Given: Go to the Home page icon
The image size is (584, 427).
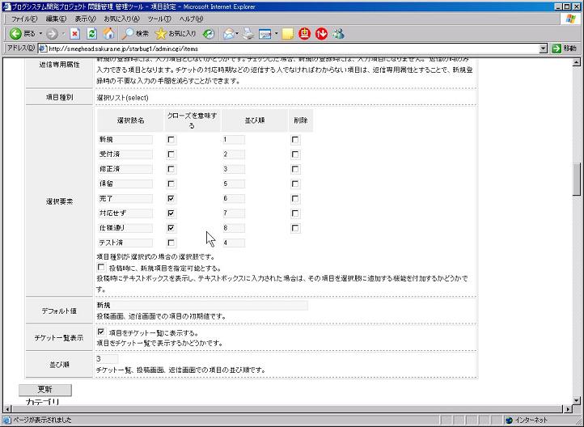Looking at the screenshot, I should coord(108,34).
